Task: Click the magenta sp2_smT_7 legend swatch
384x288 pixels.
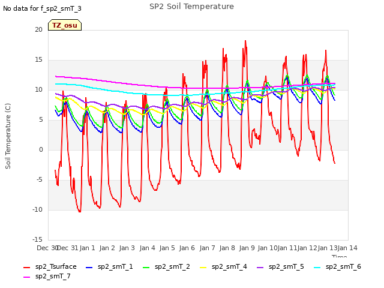Action: click(26, 277)
